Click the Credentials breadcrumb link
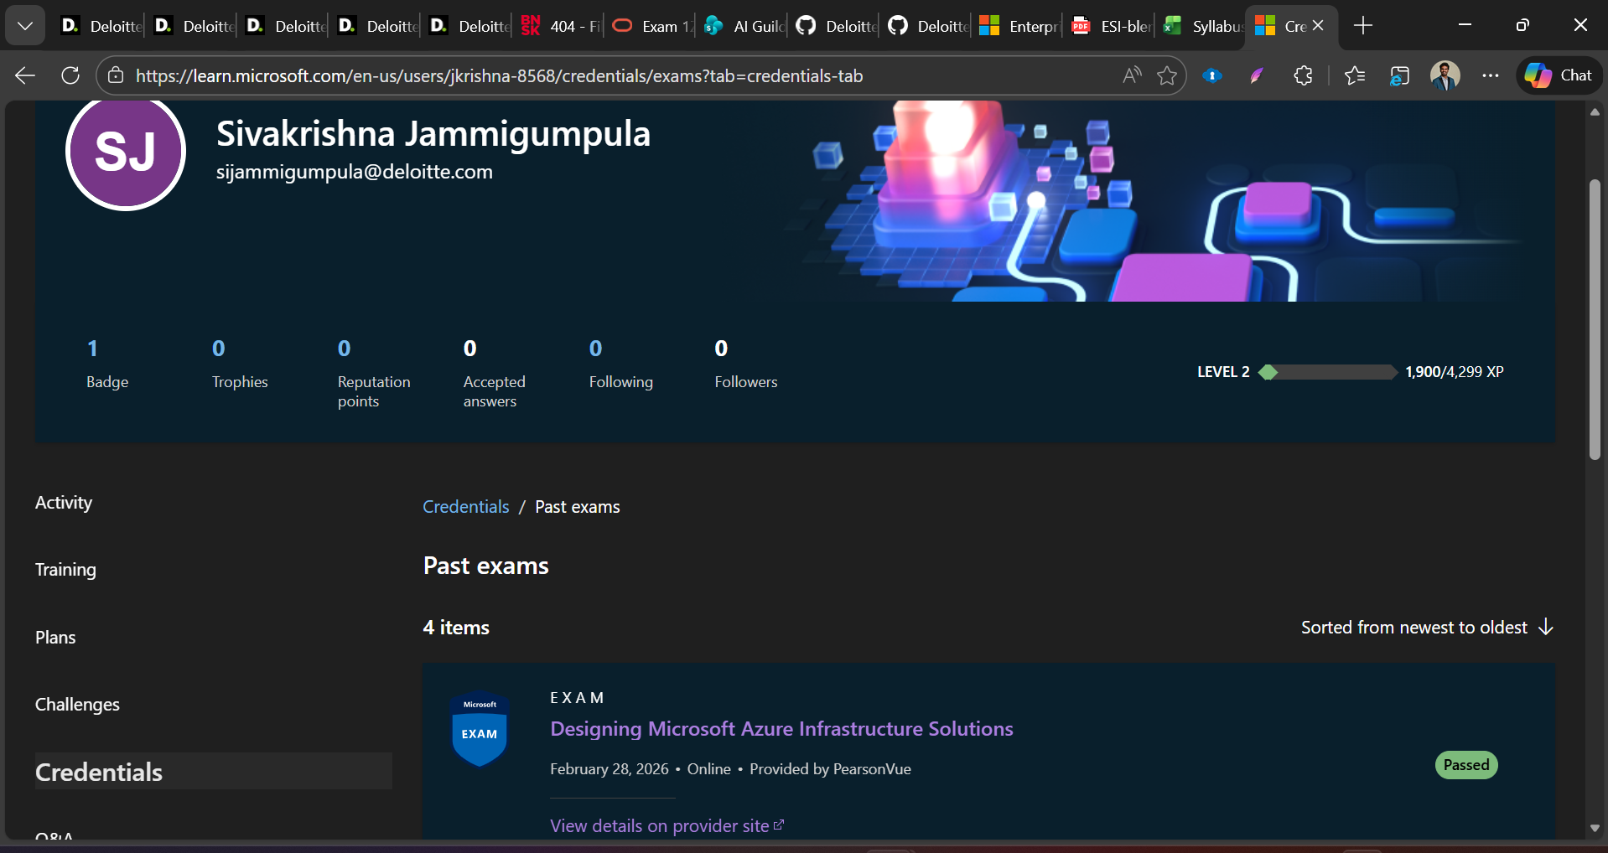Viewport: 1608px width, 853px height. tap(466, 507)
